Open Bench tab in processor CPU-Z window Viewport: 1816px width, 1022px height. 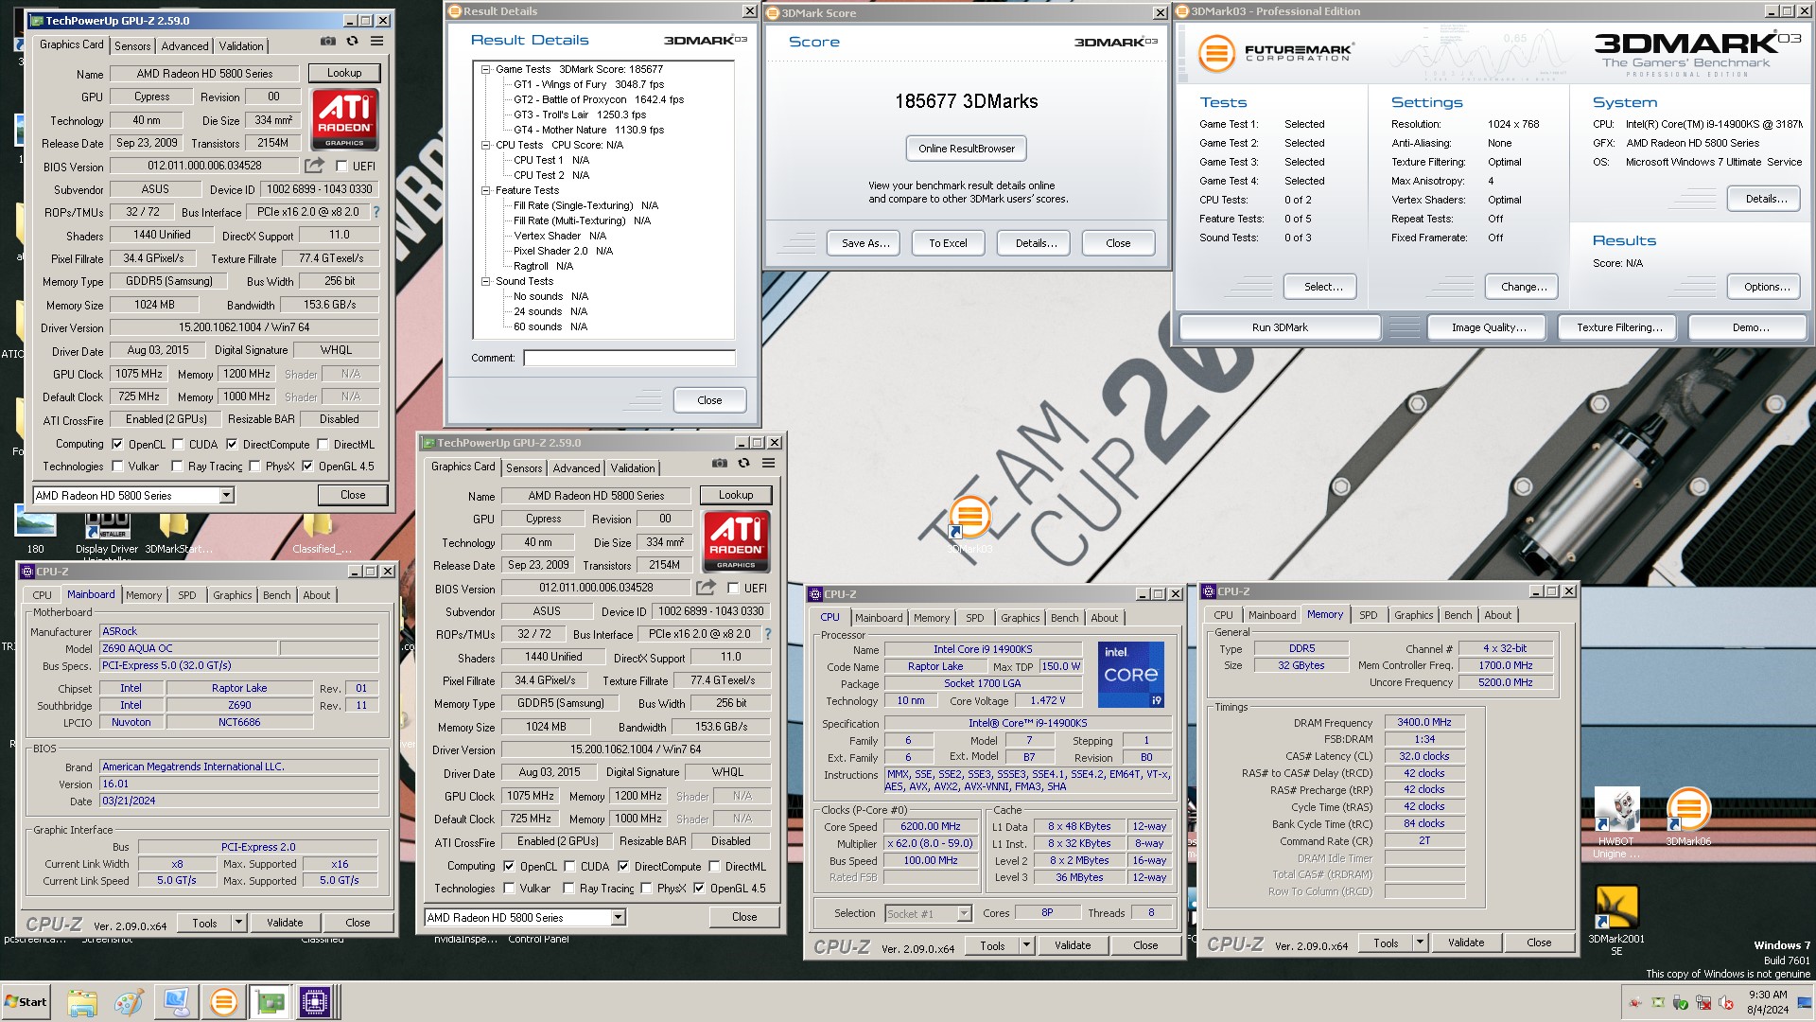(1064, 617)
